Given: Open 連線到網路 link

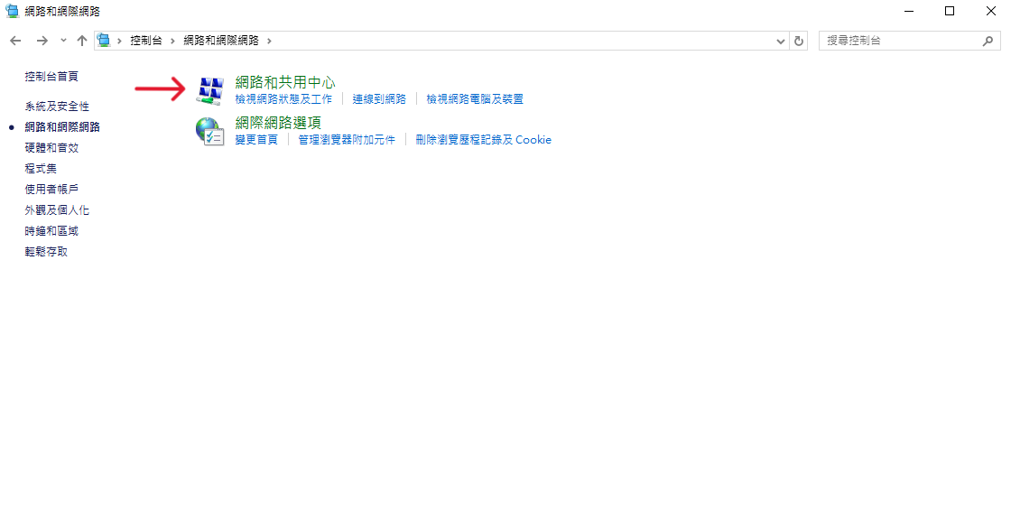Looking at the screenshot, I should (379, 99).
